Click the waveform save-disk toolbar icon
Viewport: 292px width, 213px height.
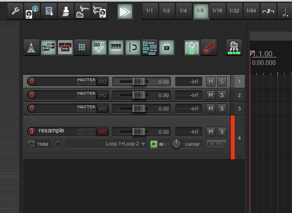pos(100,11)
